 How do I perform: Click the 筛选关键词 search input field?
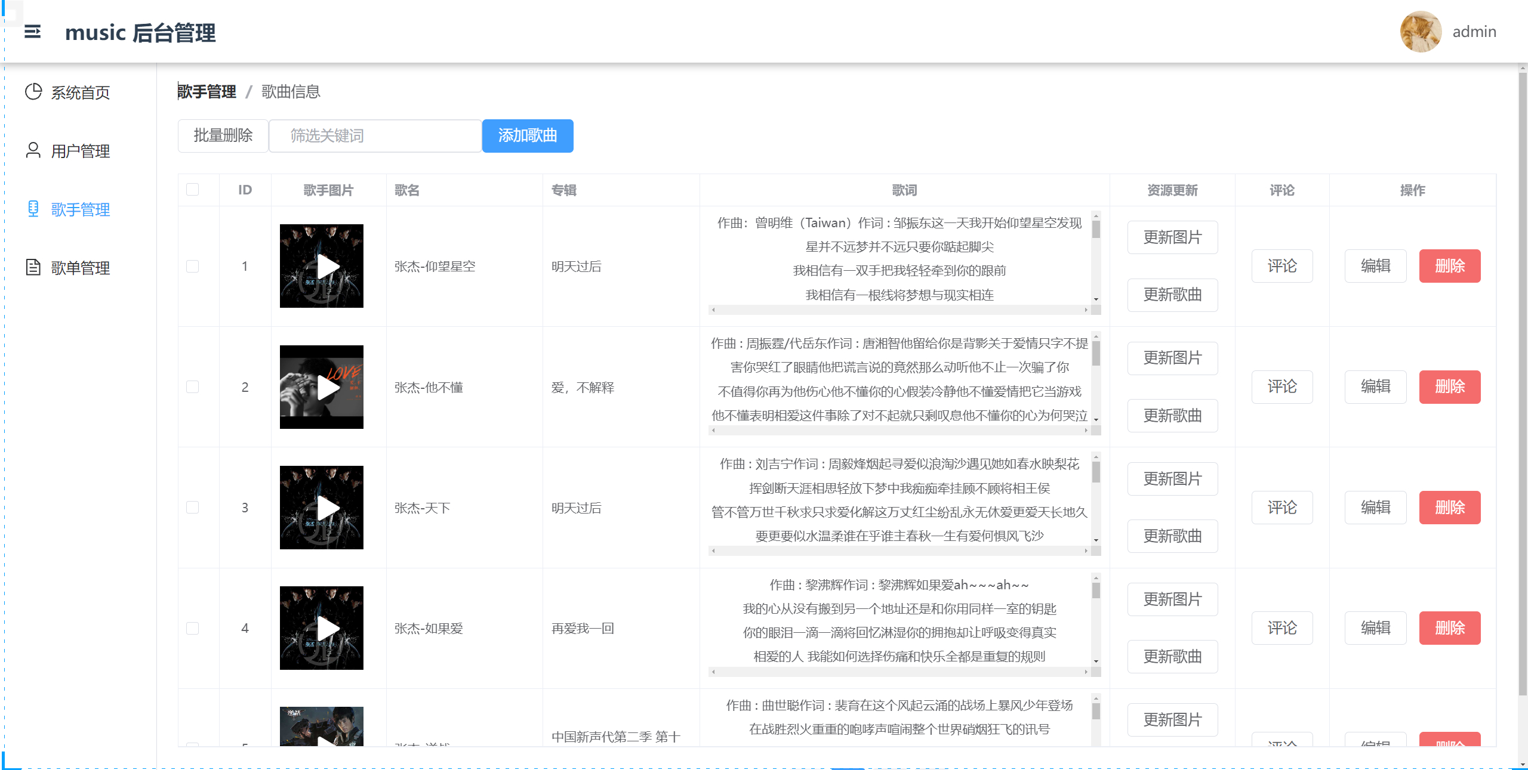point(375,135)
